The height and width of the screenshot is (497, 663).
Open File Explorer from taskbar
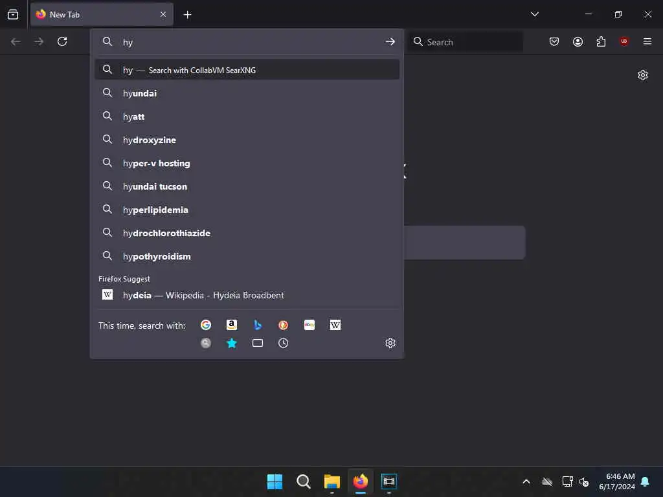[332, 481]
